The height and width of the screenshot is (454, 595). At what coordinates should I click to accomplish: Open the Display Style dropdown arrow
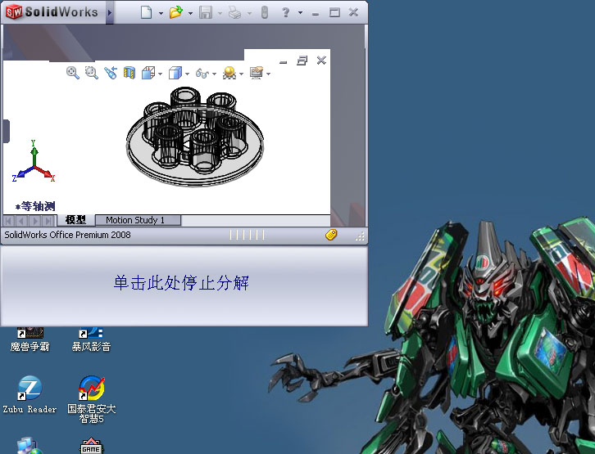coord(188,74)
